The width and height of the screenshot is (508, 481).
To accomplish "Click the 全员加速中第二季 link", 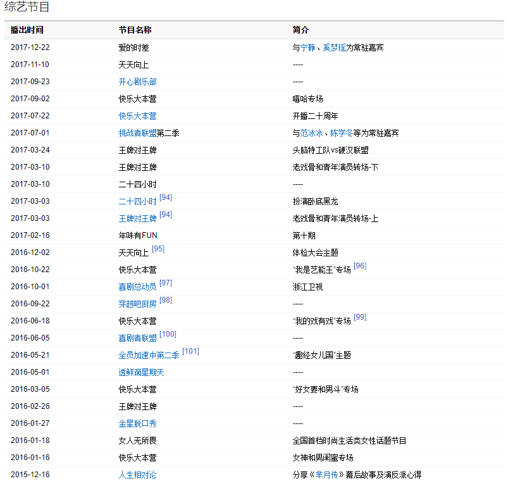I will [x=149, y=355].
